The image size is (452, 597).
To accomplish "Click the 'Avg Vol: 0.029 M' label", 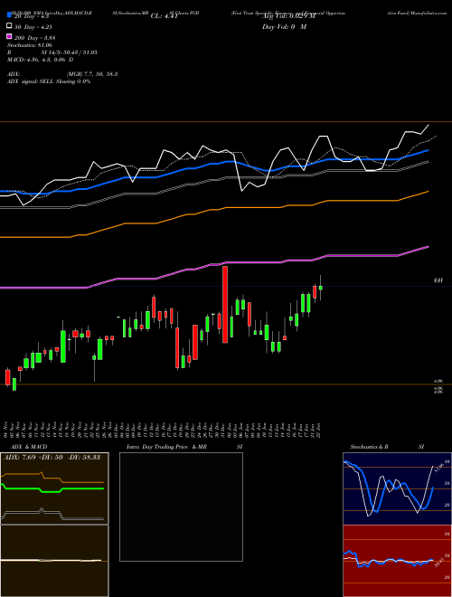I will (x=288, y=16).
